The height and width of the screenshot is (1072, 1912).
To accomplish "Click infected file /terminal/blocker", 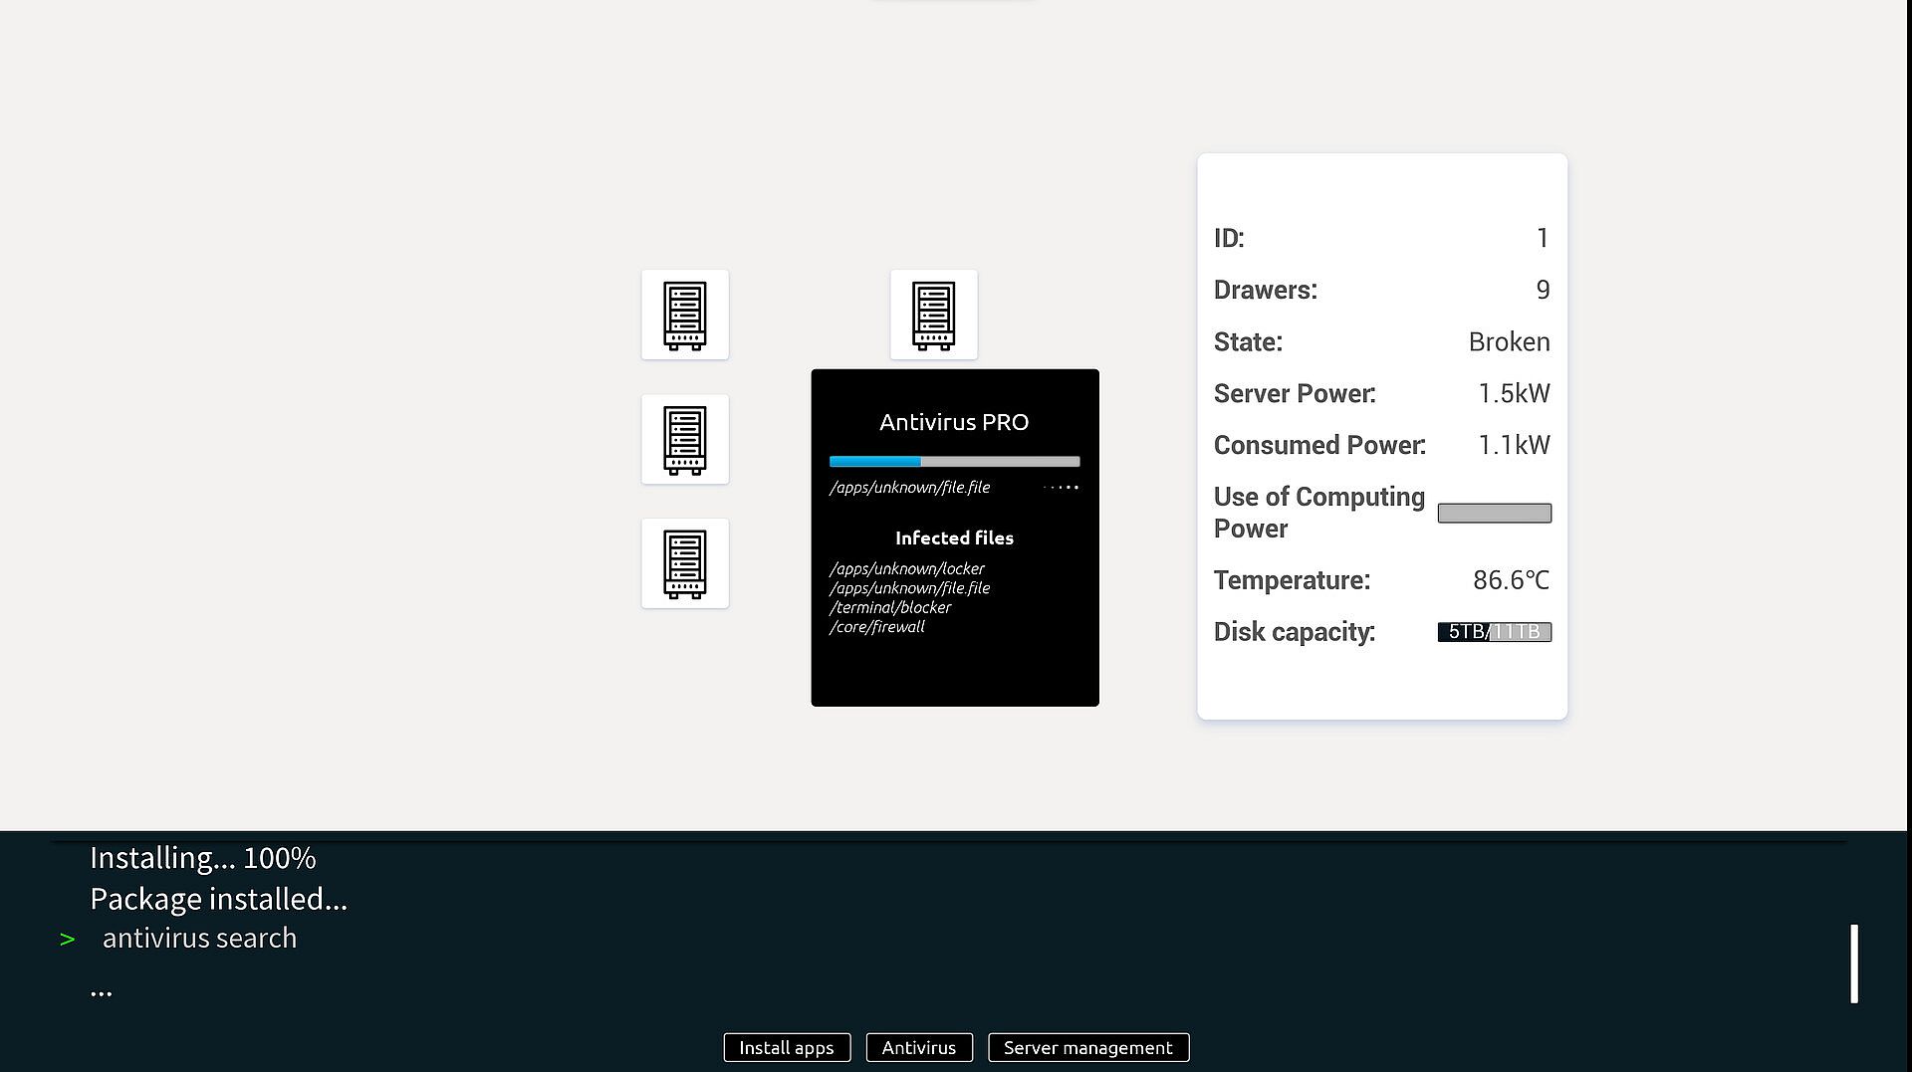I will tap(890, 607).
